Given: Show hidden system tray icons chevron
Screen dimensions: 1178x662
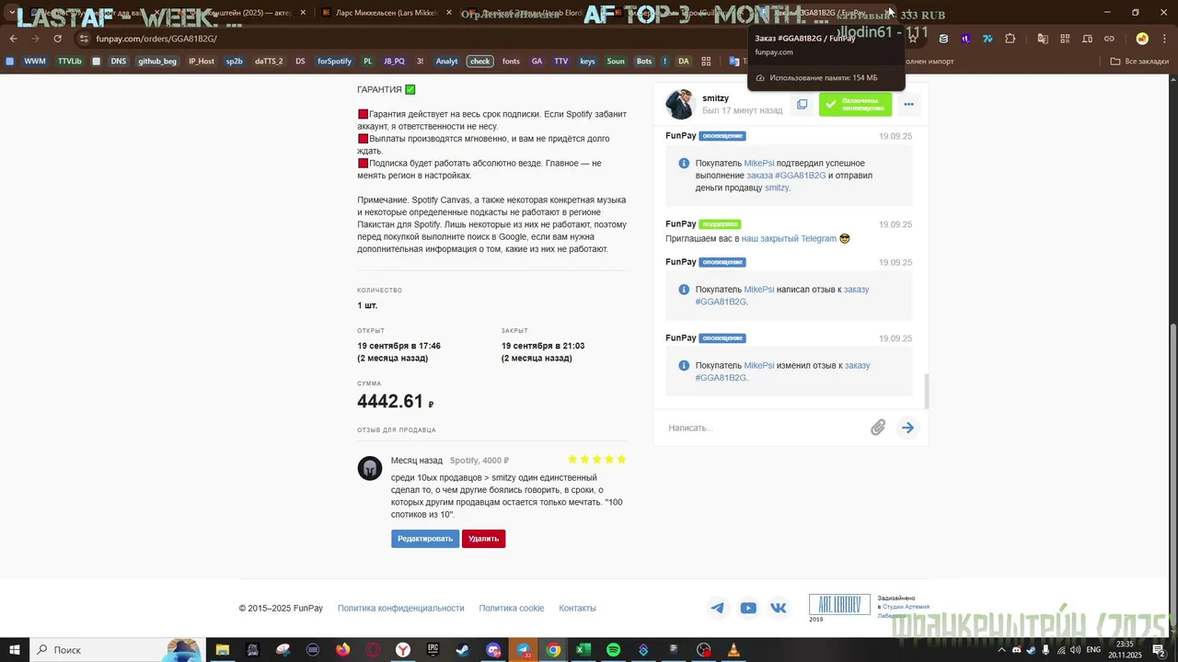Looking at the screenshot, I should 1001,650.
